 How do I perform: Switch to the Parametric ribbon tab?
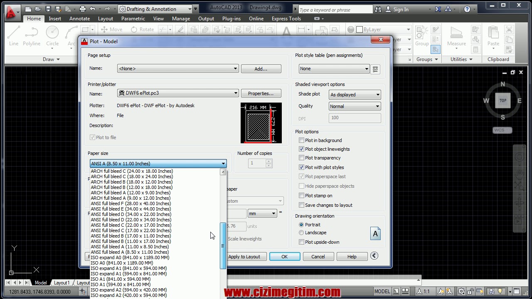coord(133,19)
